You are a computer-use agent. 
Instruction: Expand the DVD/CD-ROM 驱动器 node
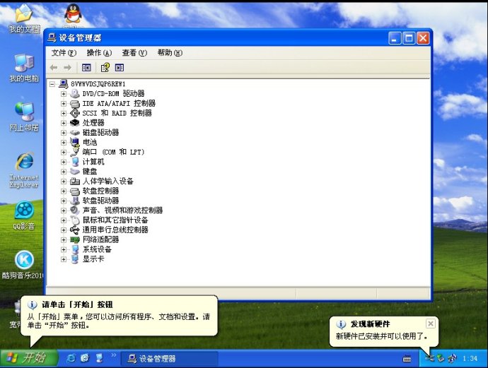point(64,93)
